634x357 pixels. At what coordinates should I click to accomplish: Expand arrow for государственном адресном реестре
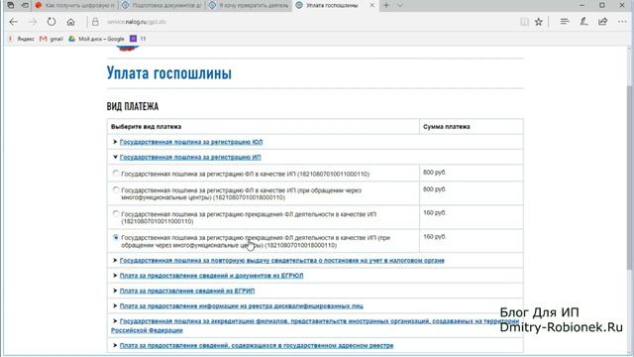pyautogui.click(x=115, y=345)
